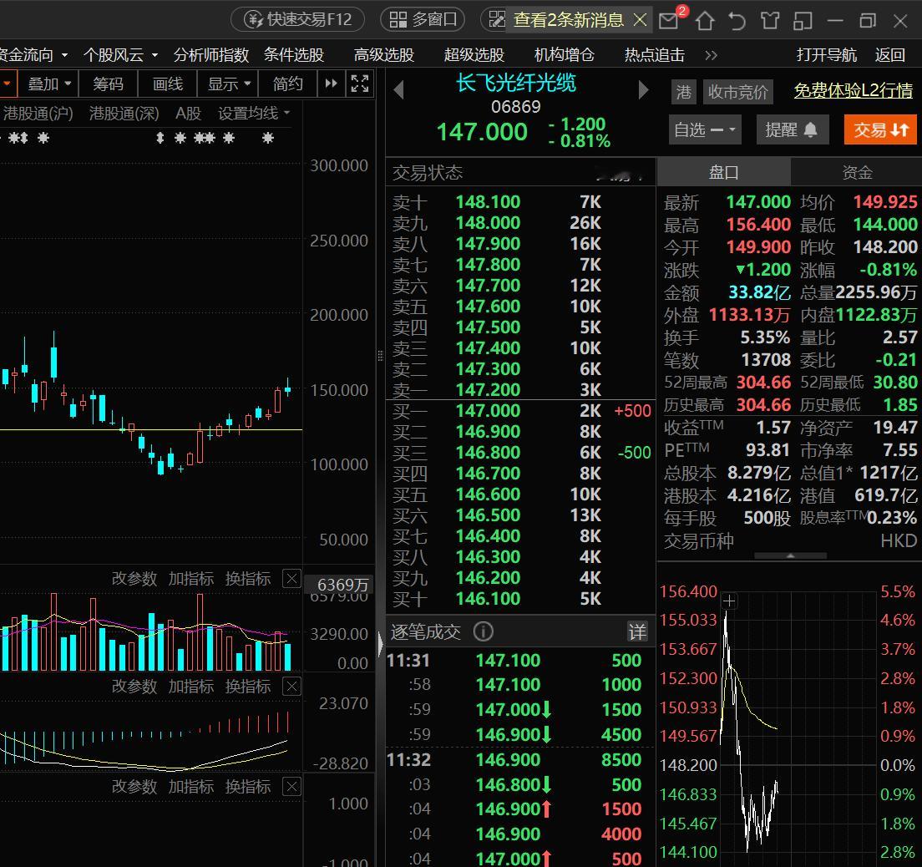
Task: Click the left panel collapse arrow
Action: click(381, 645)
